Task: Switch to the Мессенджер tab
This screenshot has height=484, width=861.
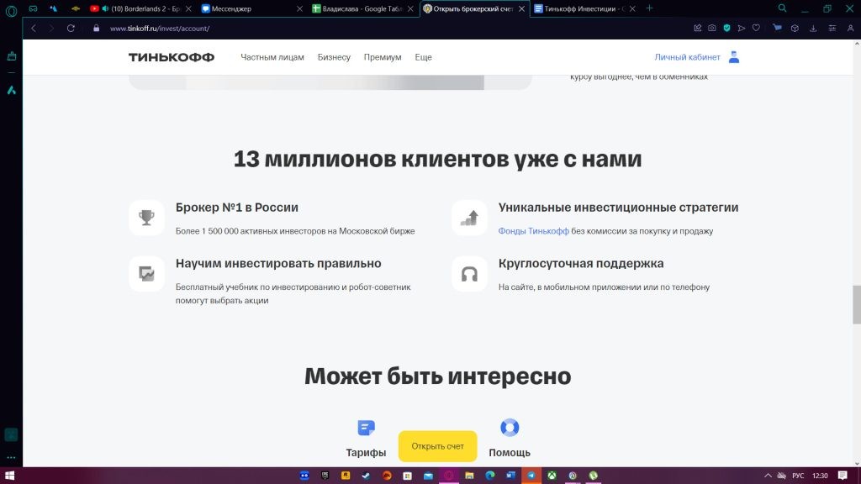Action: click(251, 8)
